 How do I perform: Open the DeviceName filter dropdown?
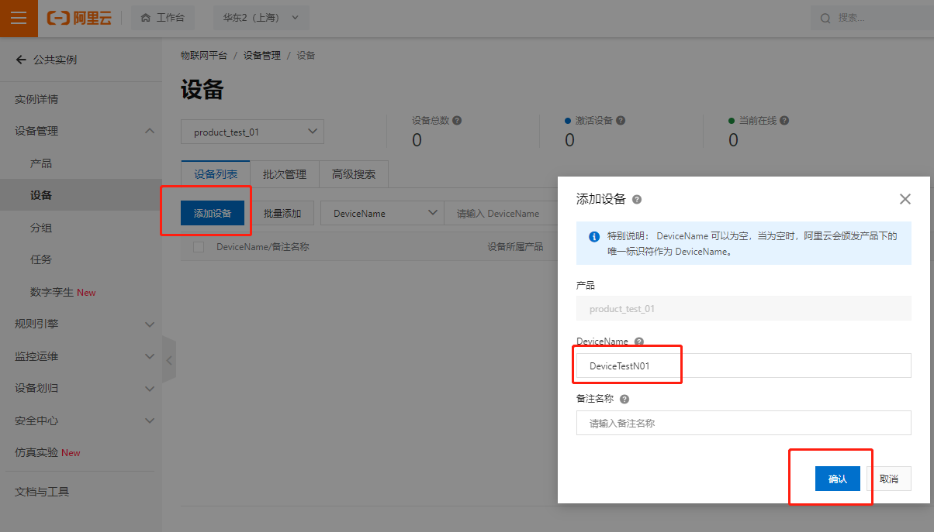382,213
